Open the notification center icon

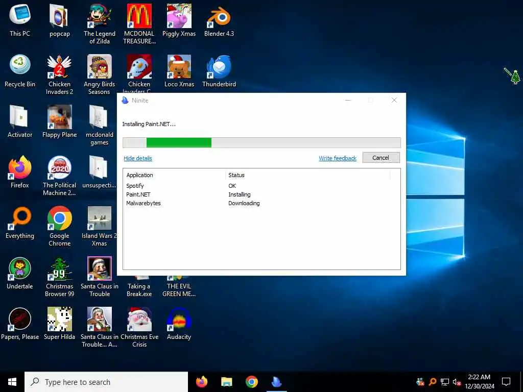click(x=506, y=382)
